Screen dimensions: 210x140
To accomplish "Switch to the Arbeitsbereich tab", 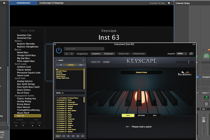I will [23, 3].
